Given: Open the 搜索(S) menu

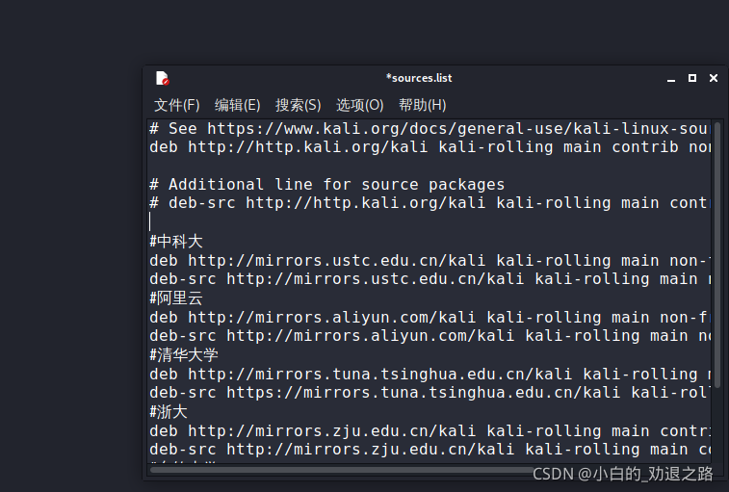Looking at the screenshot, I should click(x=298, y=105).
